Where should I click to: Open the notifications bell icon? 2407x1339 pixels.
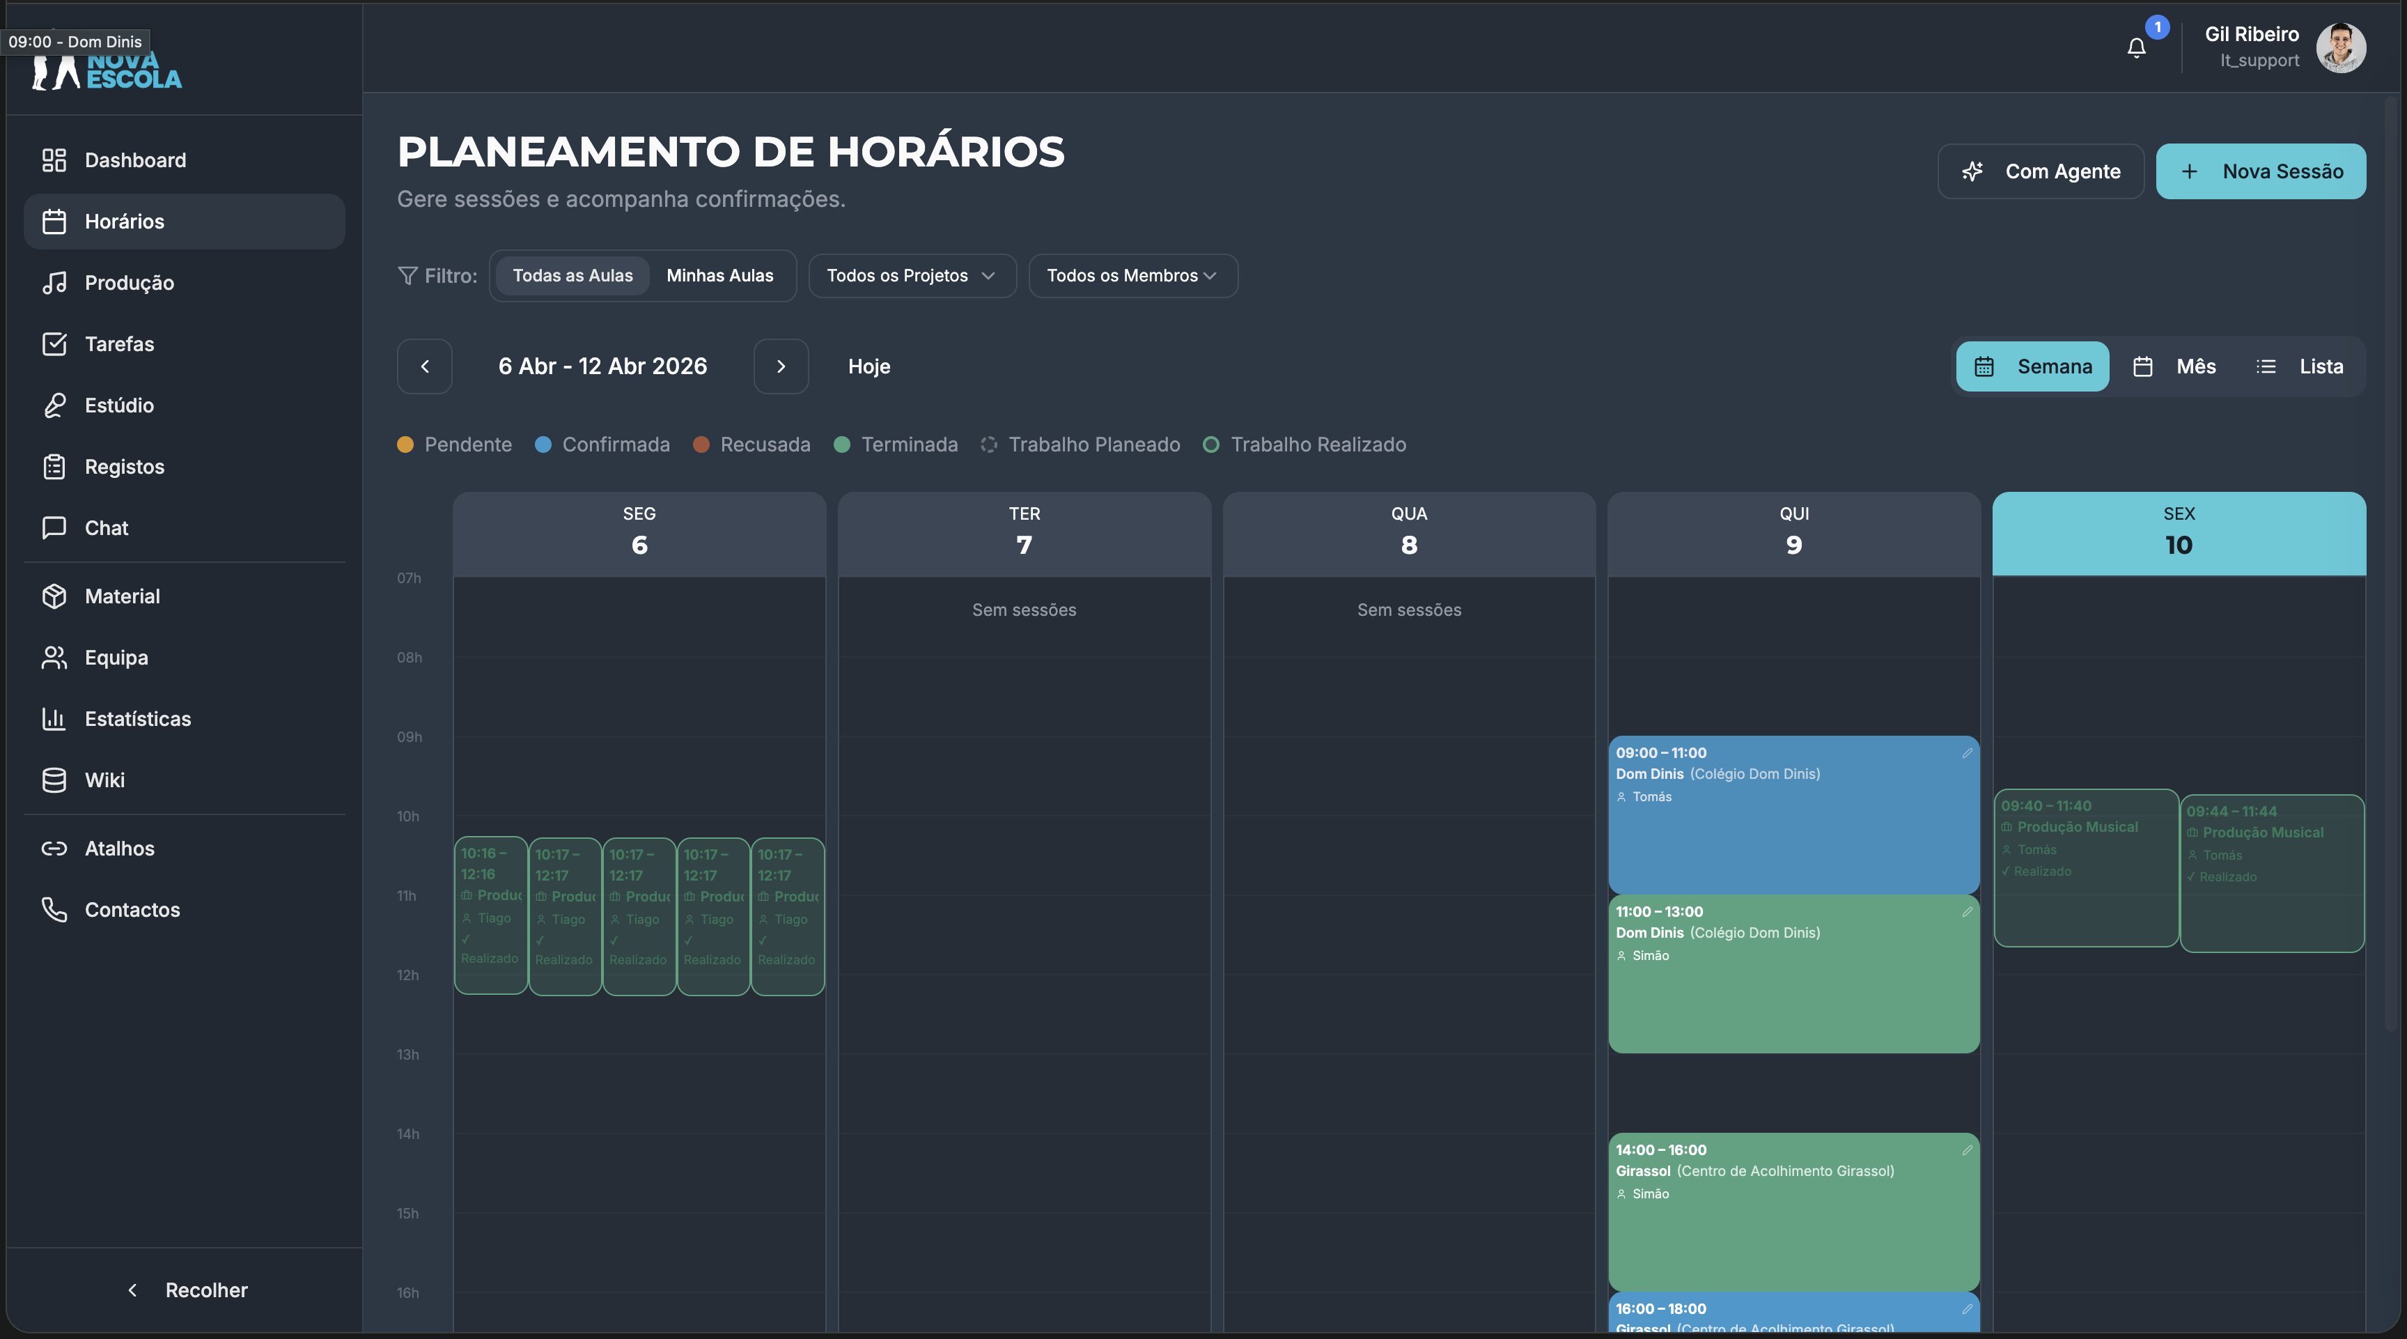click(x=2136, y=47)
